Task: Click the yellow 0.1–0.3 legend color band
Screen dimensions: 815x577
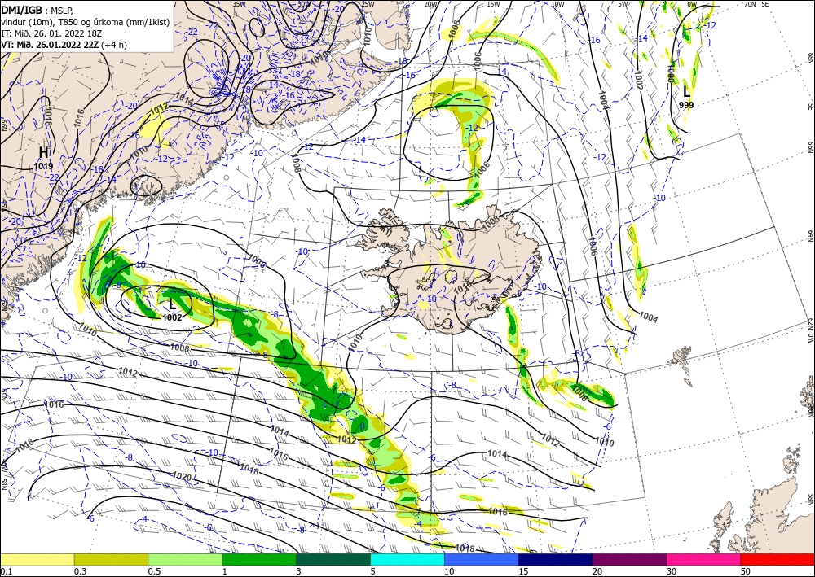Action: click(37, 559)
